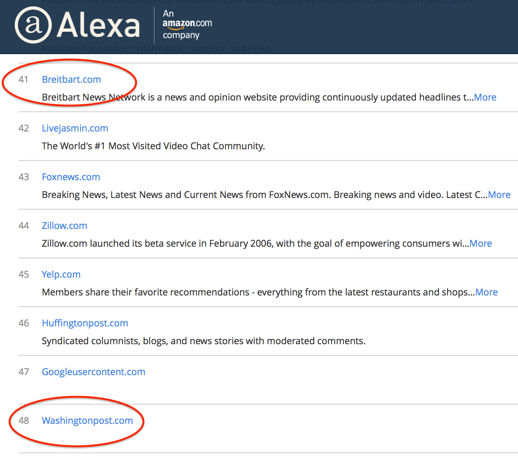518x461 pixels.
Task: Click rank number 48
Action: (x=24, y=420)
